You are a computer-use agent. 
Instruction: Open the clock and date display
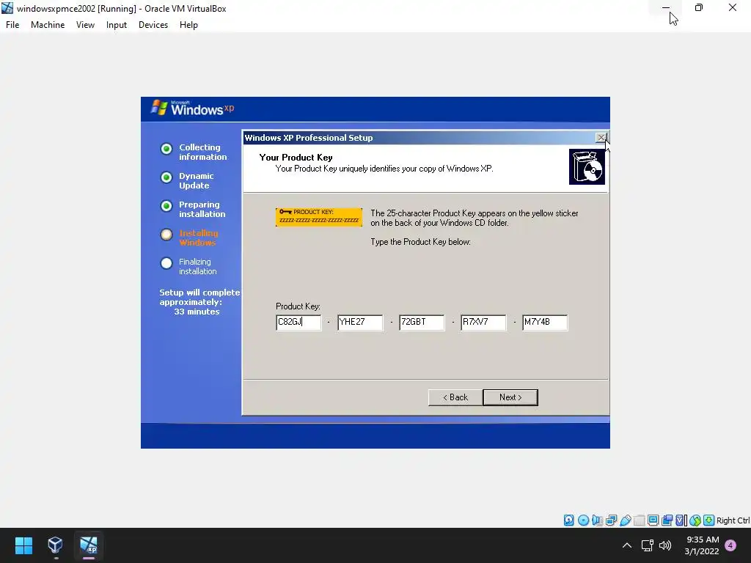702,545
